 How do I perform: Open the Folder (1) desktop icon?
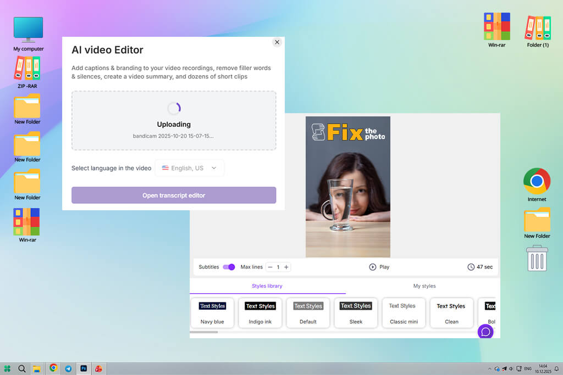click(x=538, y=31)
